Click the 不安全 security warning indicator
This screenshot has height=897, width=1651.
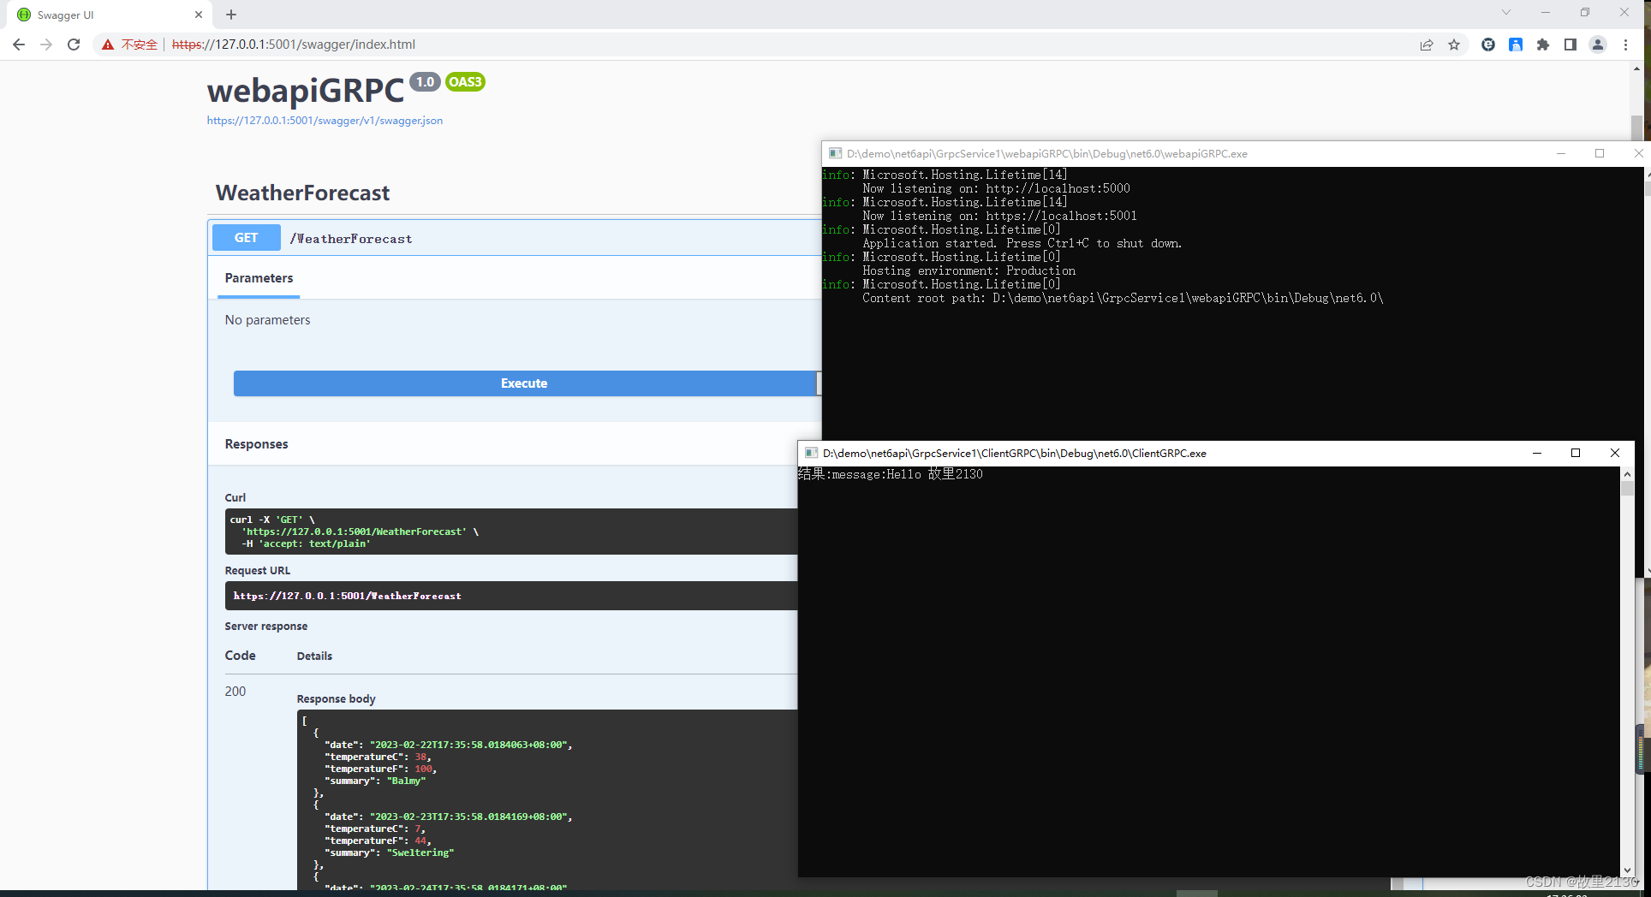click(x=128, y=45)
